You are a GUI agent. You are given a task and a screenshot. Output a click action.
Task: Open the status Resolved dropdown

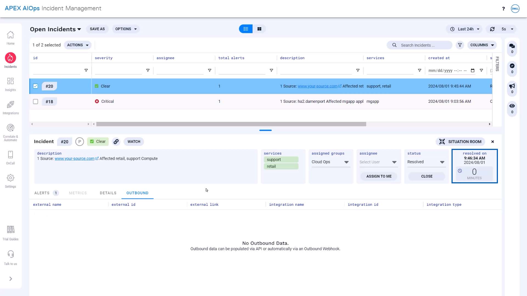point(426,162)
